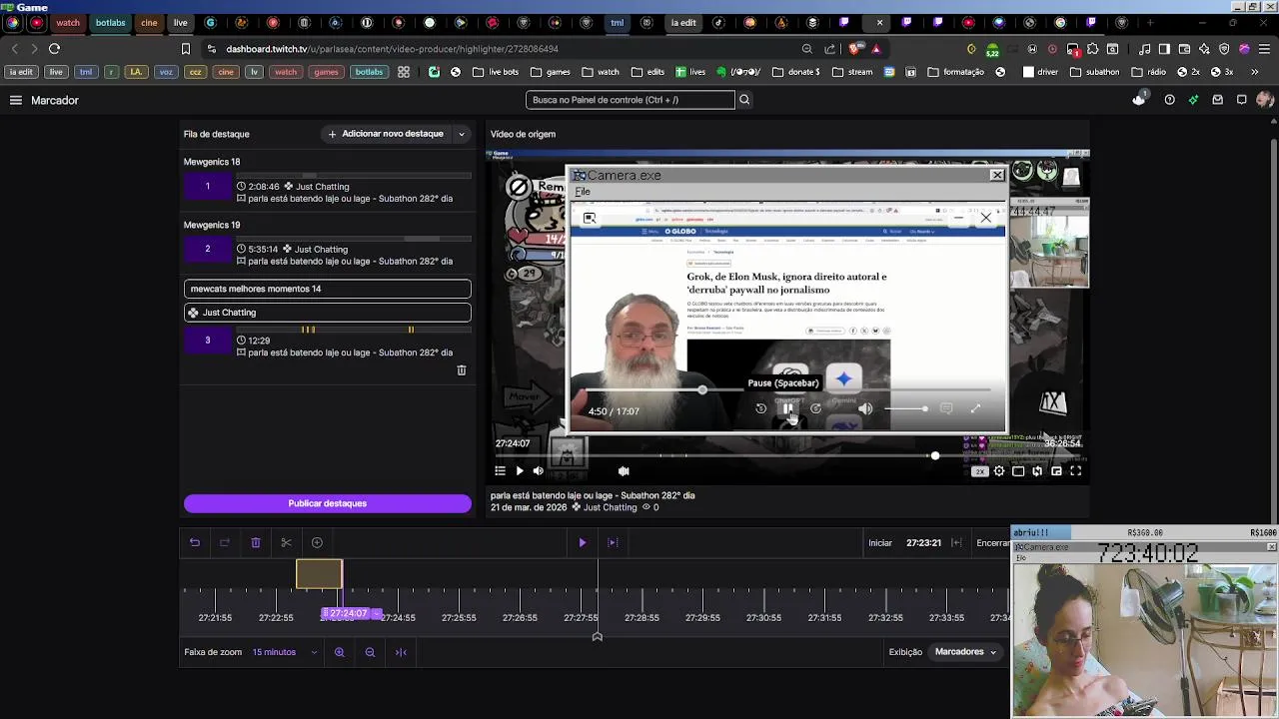Delete highlight 3 with trash icon
Viewport: 1279px width, 719px height.
462,370
